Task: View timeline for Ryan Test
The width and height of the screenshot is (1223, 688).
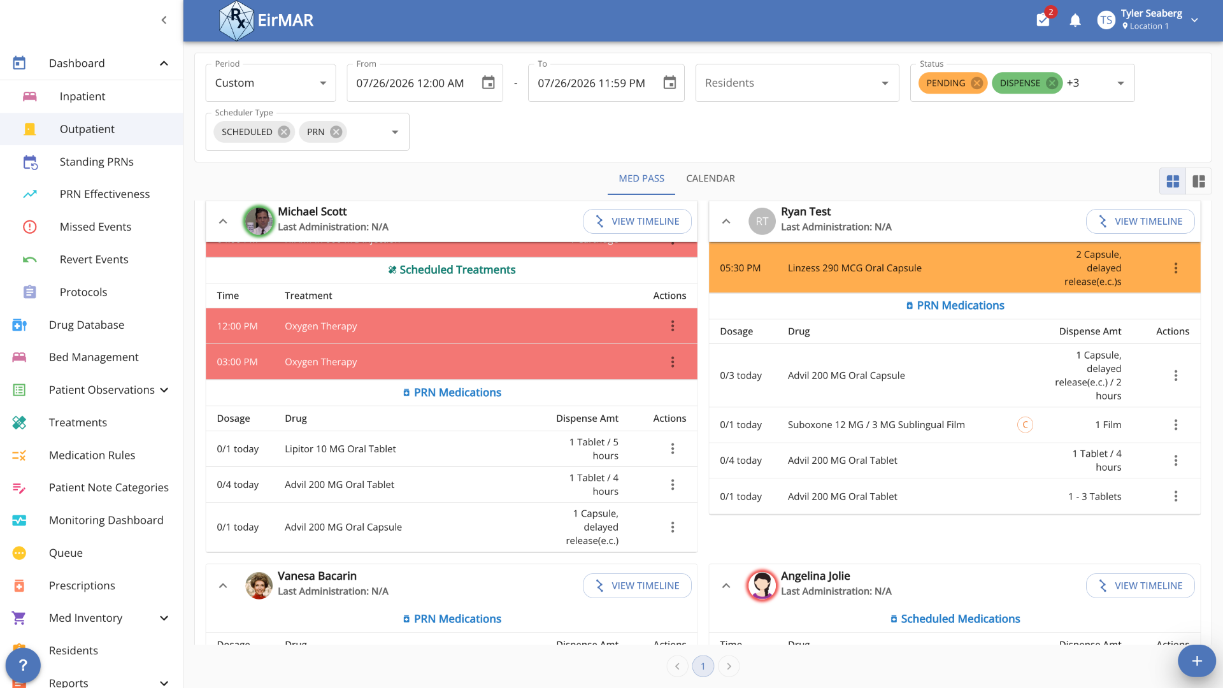Action: [x=1140, y=222]
